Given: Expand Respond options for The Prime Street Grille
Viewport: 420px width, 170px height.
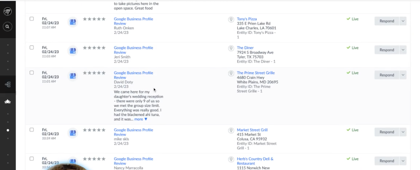Looking at the screenshot, I should click(x=403, y=75).
